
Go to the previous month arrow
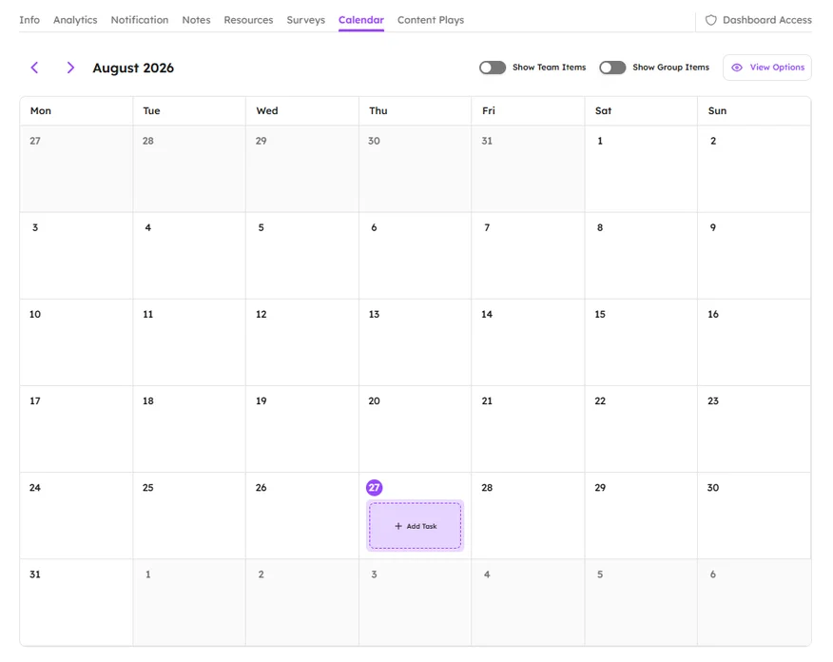click(x=34, y=68)
